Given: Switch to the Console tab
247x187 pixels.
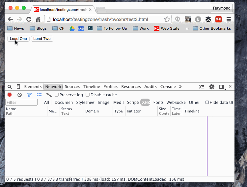Looking at the screenshot, I should pos(168,87).
